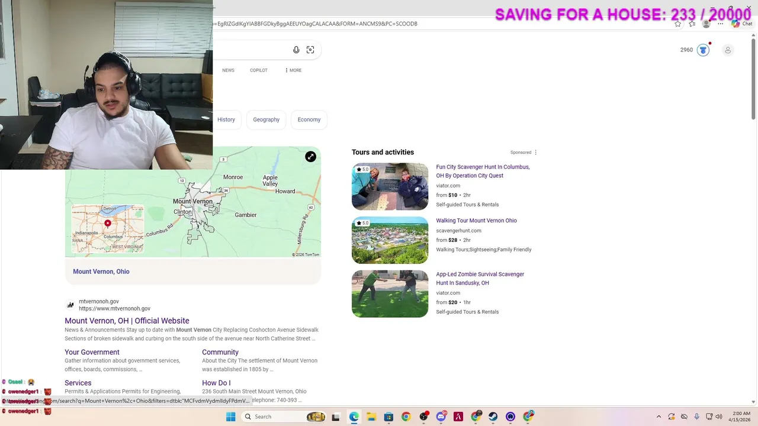Image resolution: width=758 pixels, height=426 pixels.
Task: Click the microphone tray icon
Action: pyautogui.click(x=696, y=417)
